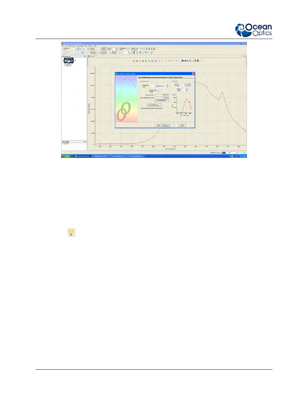Screen dimensions: 308x398
Task: Click the Last peak value field
Action: click(162, 95)
